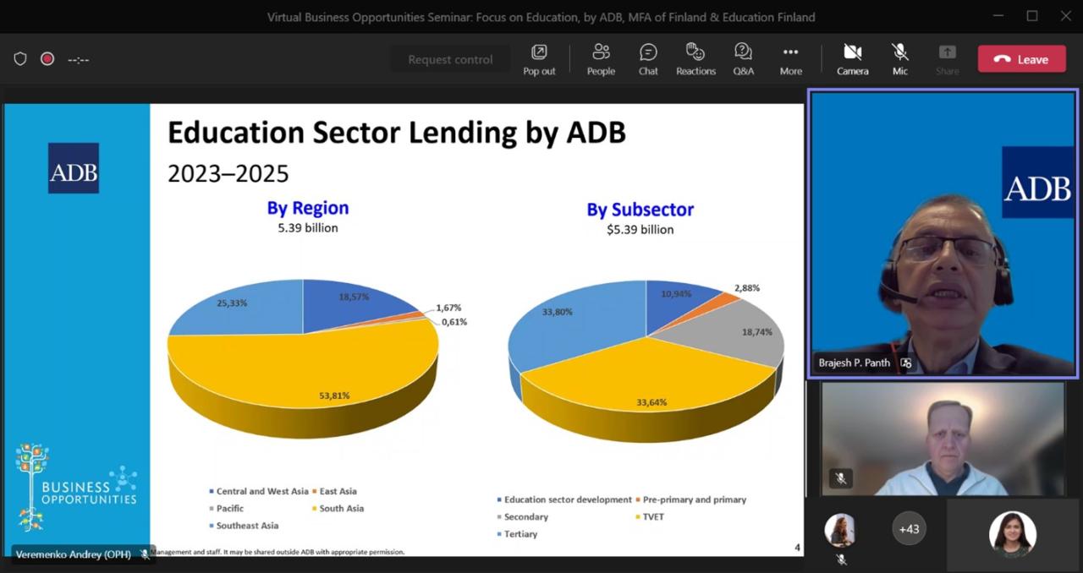This screenshot has height=573, width=1083.
Task: Open the Q&A panel
Action: pyautogui.click(x=743, y=59)
